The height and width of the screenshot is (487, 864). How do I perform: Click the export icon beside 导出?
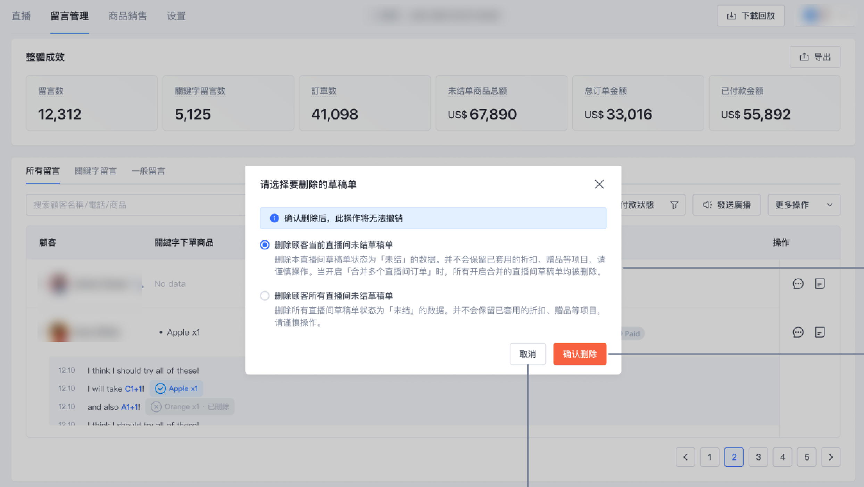click(x=804, y=57)
